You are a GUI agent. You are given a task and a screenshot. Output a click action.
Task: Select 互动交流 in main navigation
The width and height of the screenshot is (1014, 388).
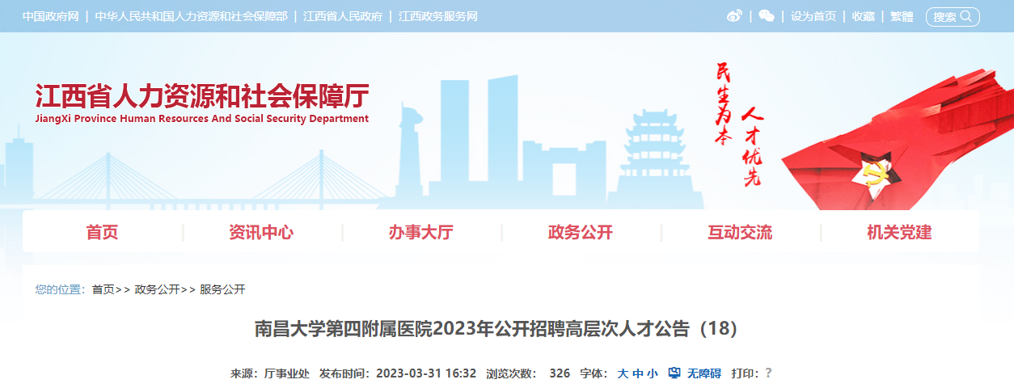[740, 233]
